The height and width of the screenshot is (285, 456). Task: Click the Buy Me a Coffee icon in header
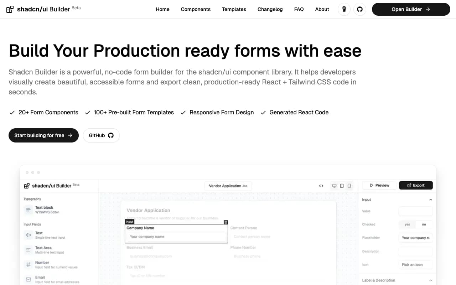pos(344,9)
